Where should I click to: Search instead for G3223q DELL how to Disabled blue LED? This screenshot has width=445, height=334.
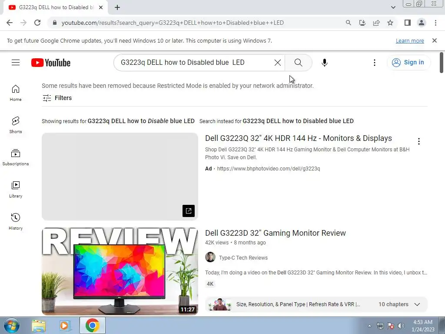(298, 121)
